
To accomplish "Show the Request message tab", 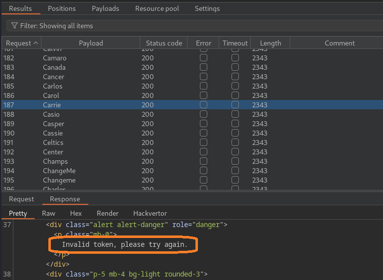I will coord(22,199).
